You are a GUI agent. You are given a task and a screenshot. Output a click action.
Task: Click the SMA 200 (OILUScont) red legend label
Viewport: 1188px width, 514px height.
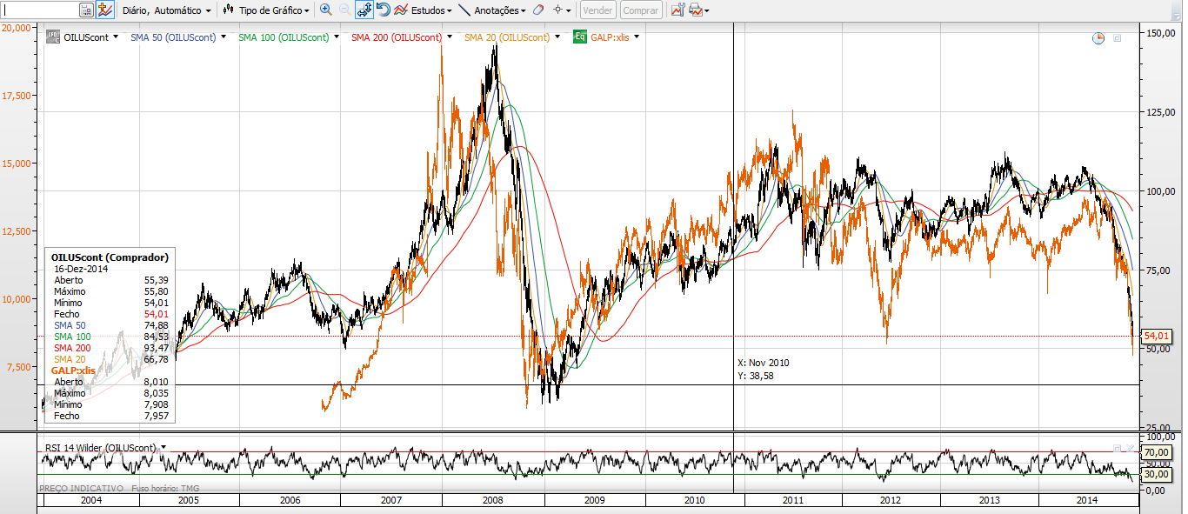397,37
